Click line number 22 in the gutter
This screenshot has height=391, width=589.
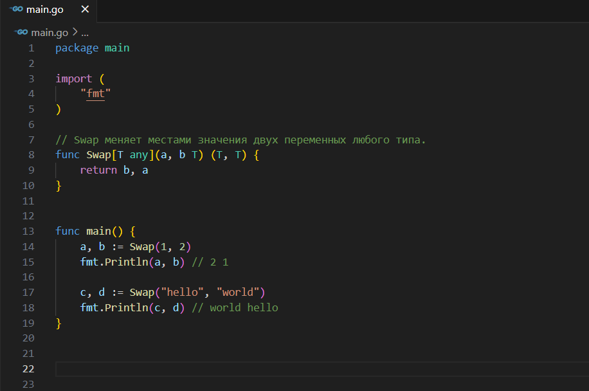[x=28, y=369]
